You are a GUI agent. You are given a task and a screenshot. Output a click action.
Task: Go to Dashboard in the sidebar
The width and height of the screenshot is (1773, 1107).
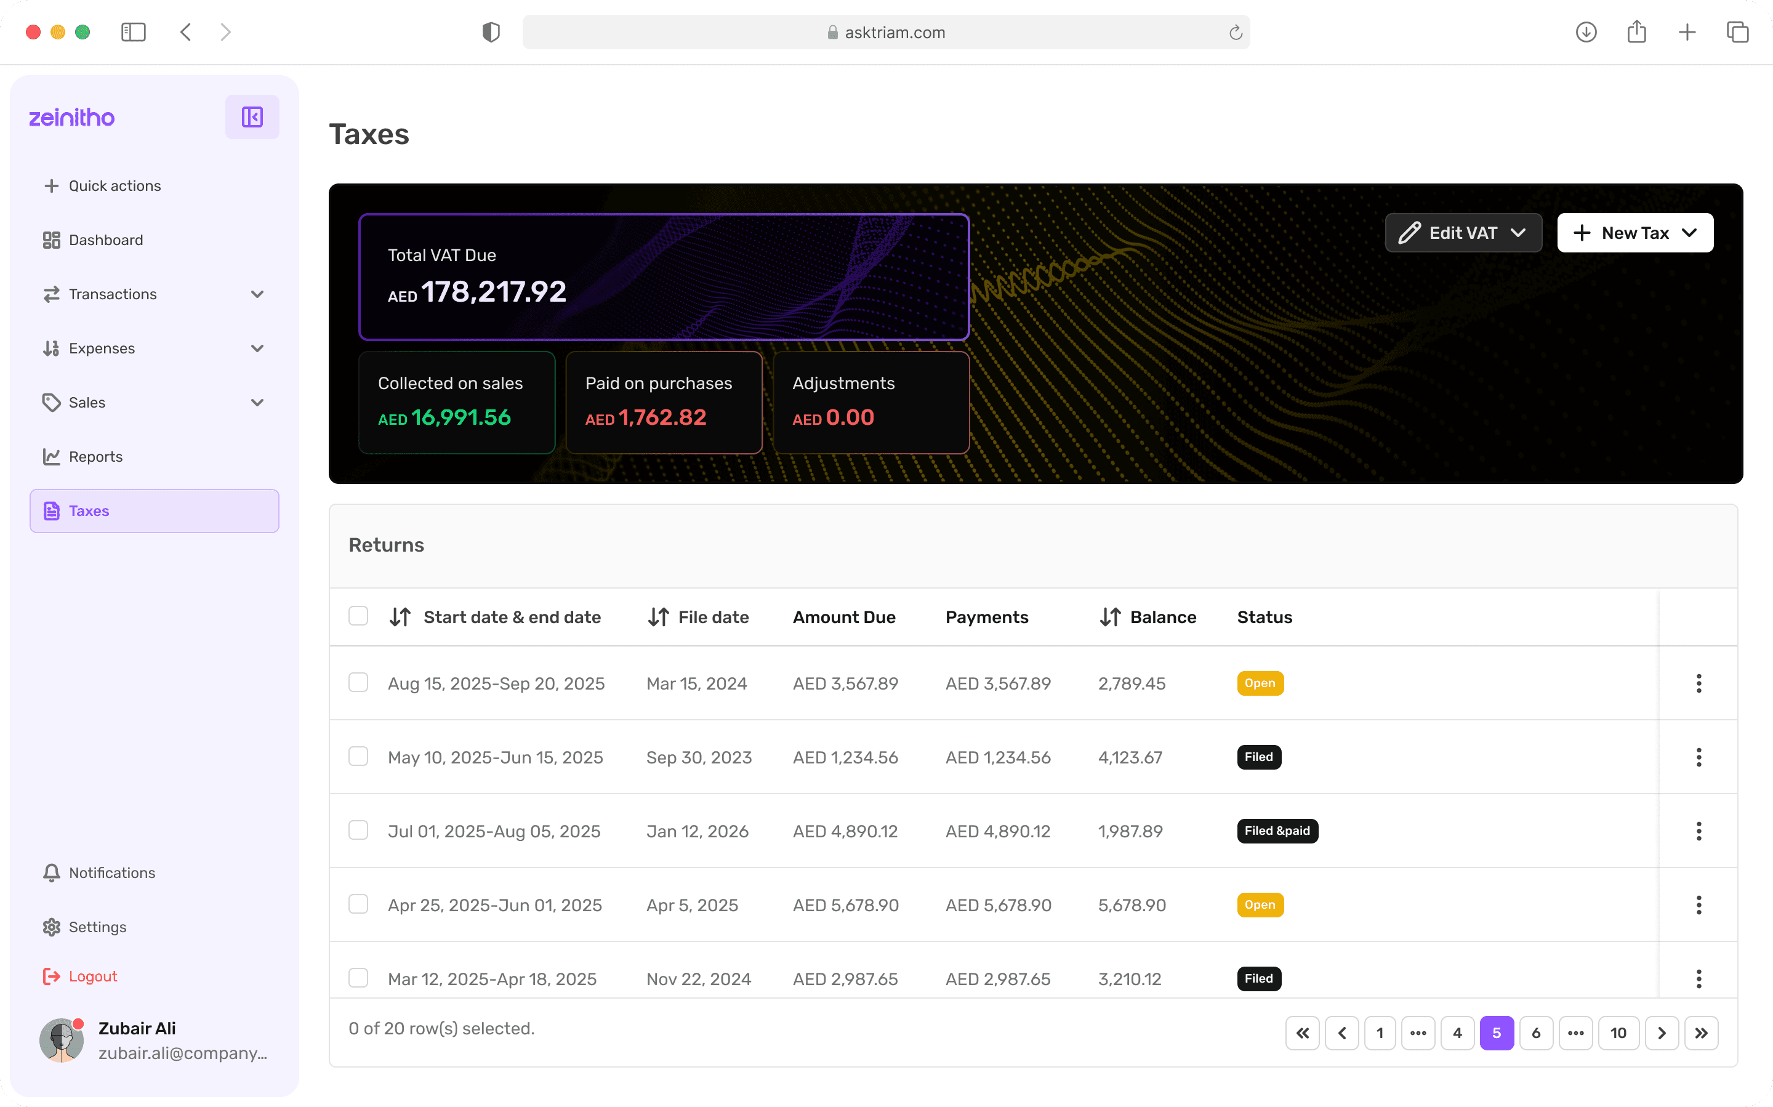coord(105,240)
